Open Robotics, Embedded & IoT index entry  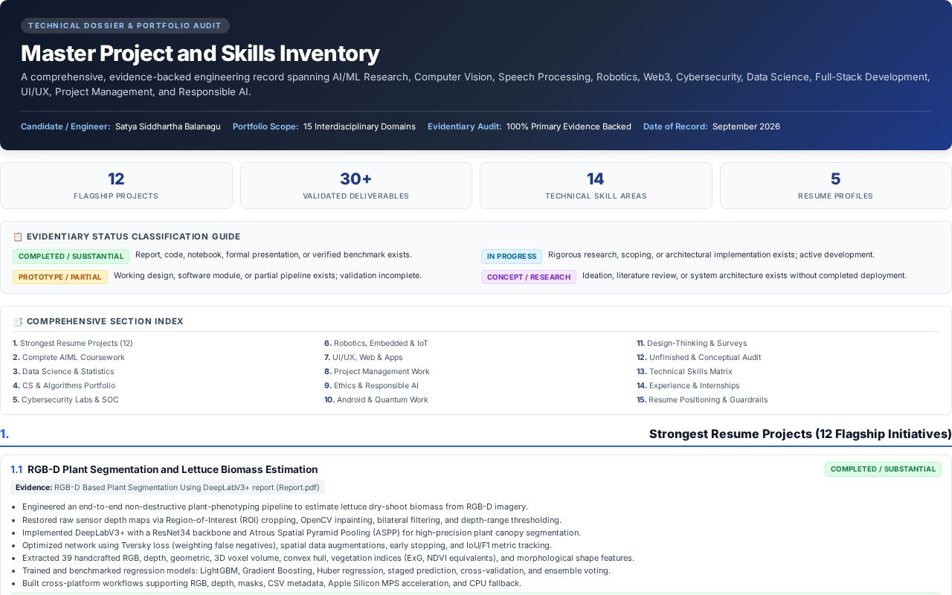click(376, 343)
